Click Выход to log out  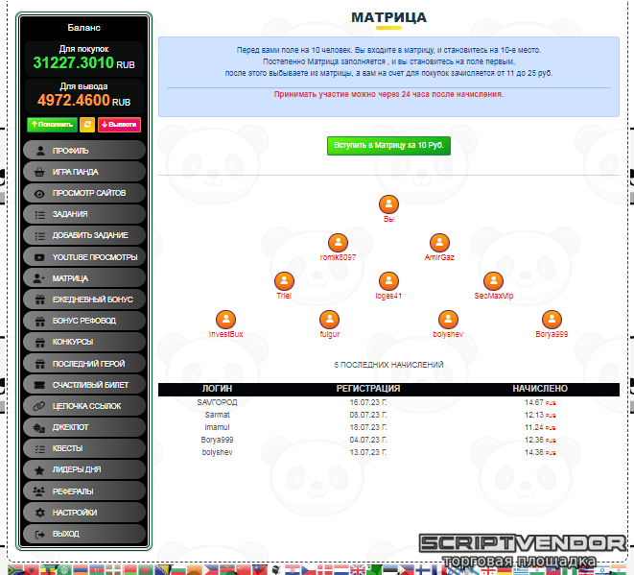tap(83, 534)
